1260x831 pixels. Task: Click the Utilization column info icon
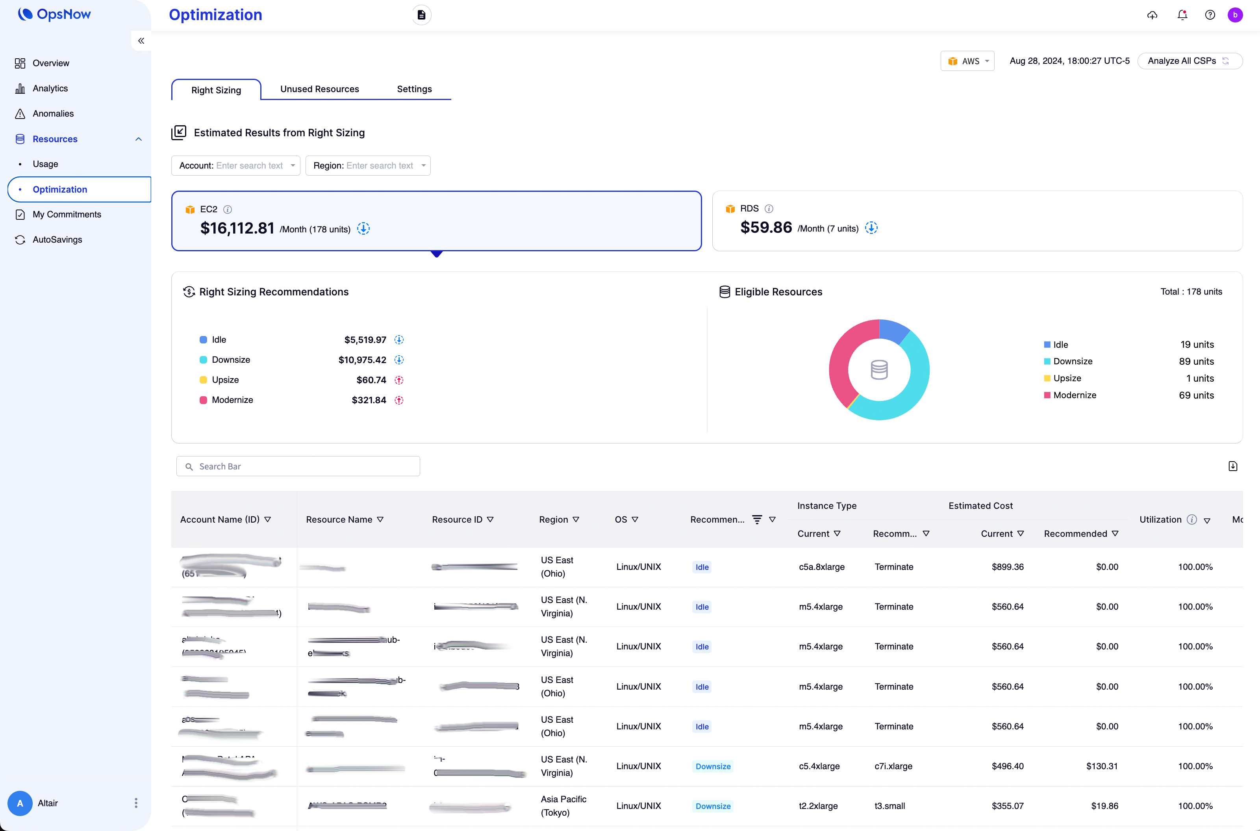pos(1191,519)
